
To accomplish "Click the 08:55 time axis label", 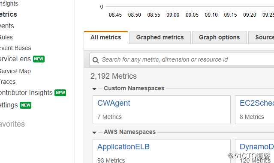I will click(x=154, y=15).
